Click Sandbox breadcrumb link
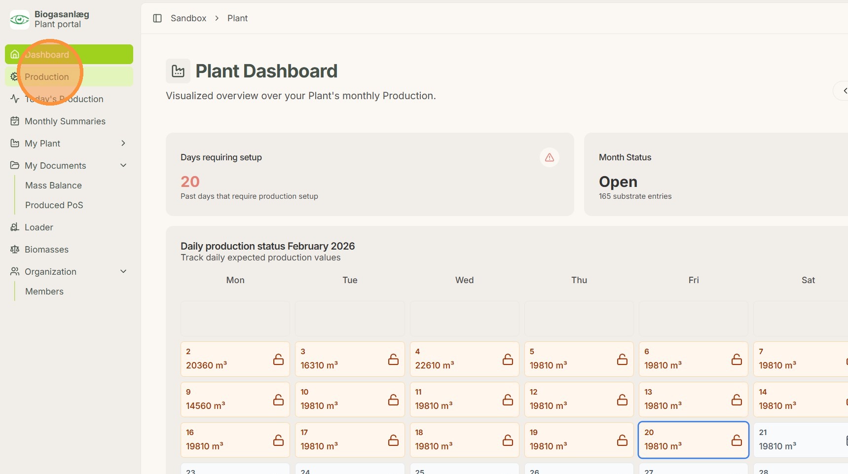Image resolution: width=848 pixels, height=474 pixels. point(188,18)
